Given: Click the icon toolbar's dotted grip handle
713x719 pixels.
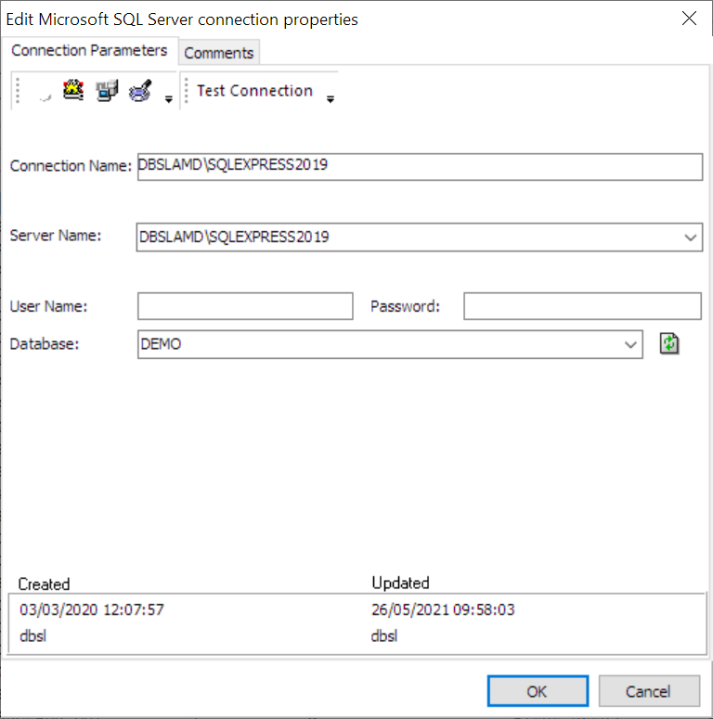Looking at the screenshot, I should (18, 90).
